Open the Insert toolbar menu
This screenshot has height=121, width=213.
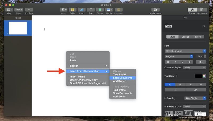coord(63,10)
